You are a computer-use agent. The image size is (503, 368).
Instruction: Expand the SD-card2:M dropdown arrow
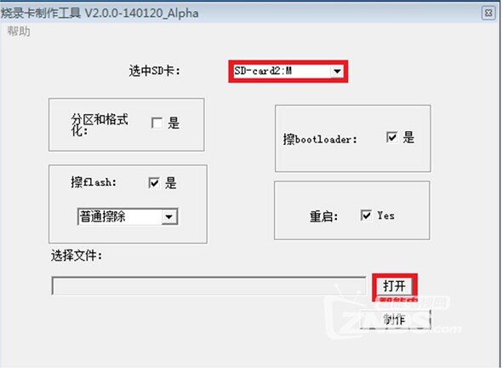[x=337, y=71]
